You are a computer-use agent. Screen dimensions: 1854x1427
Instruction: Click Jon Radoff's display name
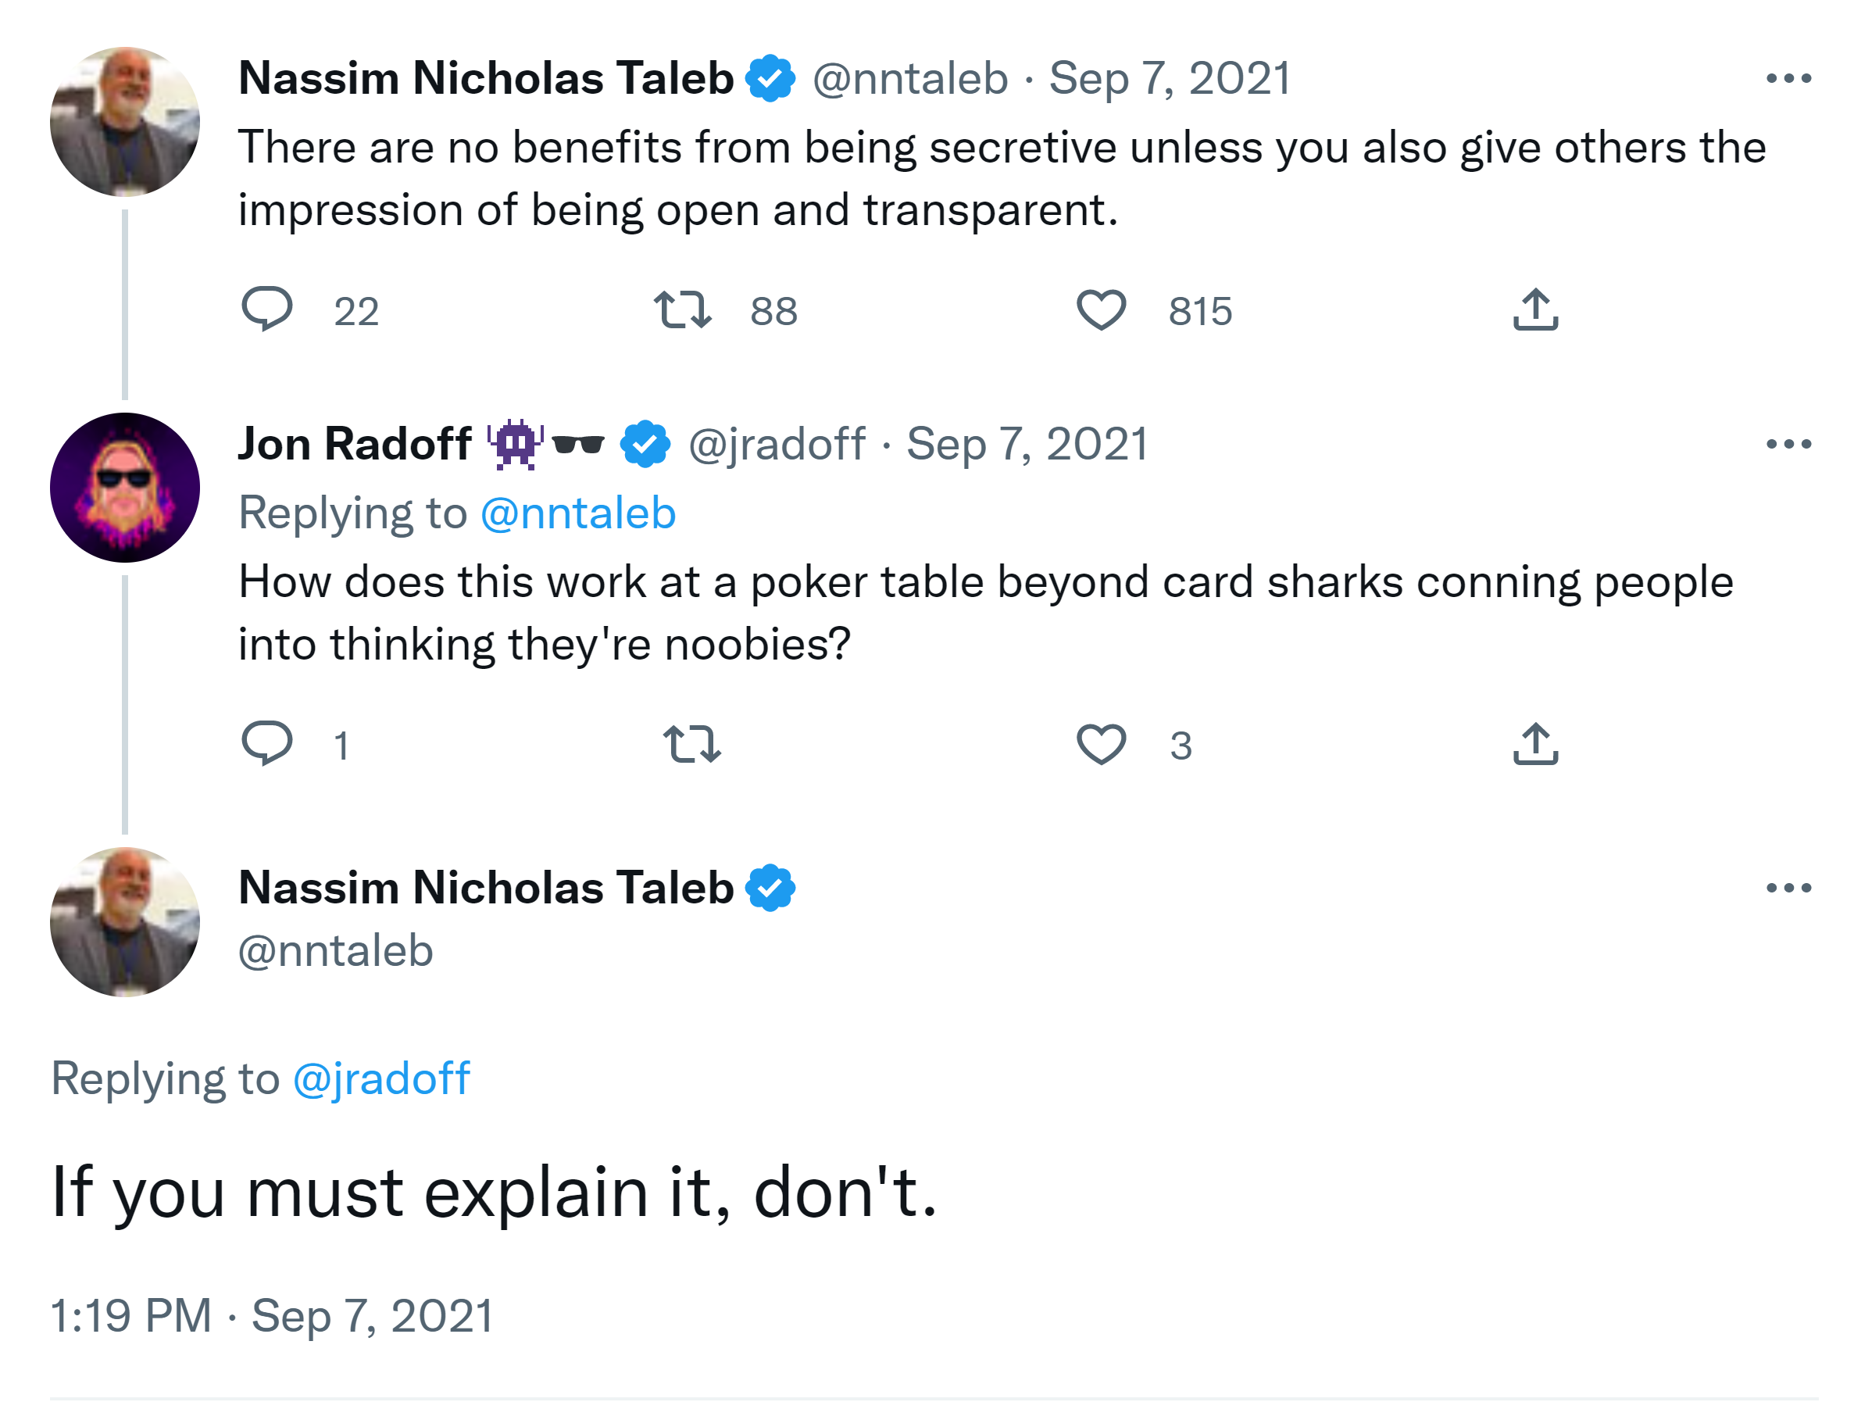click(354, 444)
